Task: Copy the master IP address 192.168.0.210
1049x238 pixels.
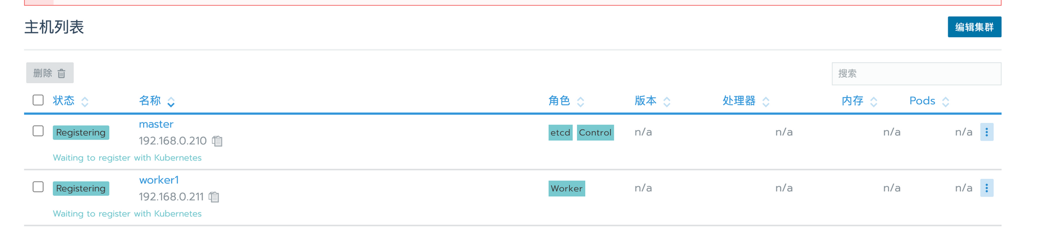Action: [x=217, y=141]
